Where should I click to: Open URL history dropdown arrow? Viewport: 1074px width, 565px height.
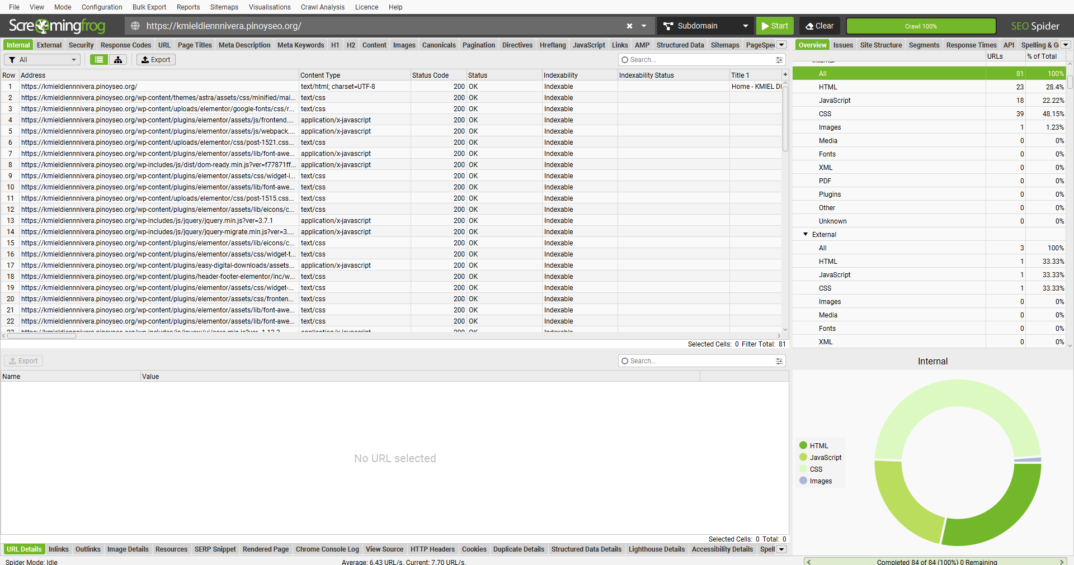pos(644,26)
